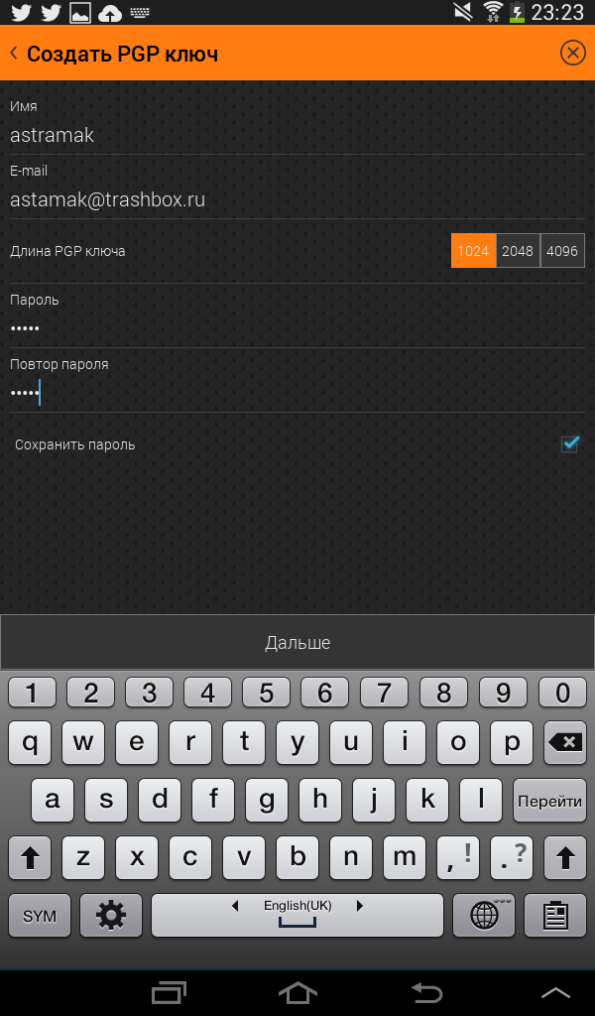Viewport: 595px width, 1016px height.
Task: Tap the back arrow beside Создать PGP ключ
Action: point(14,54)
